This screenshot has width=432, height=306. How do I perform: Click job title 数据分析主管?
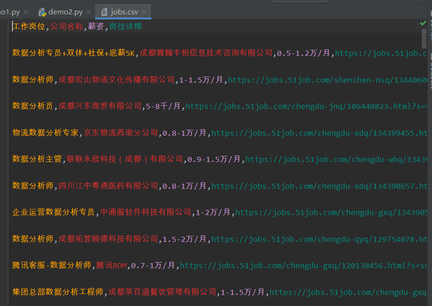coord(37,159)
